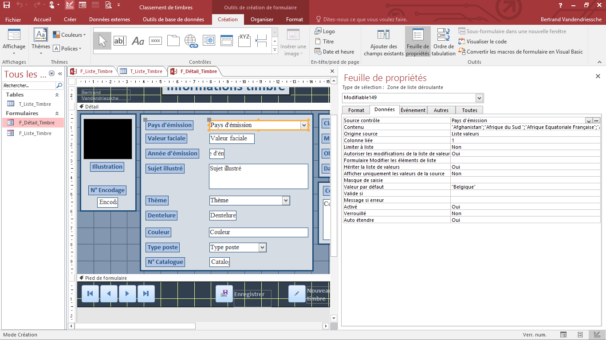
Task: Switch to the Organiser ribbon tab
Action: (x=262, y=19)
